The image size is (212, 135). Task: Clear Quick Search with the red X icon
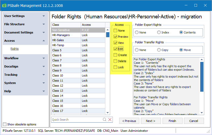[110, 120]
